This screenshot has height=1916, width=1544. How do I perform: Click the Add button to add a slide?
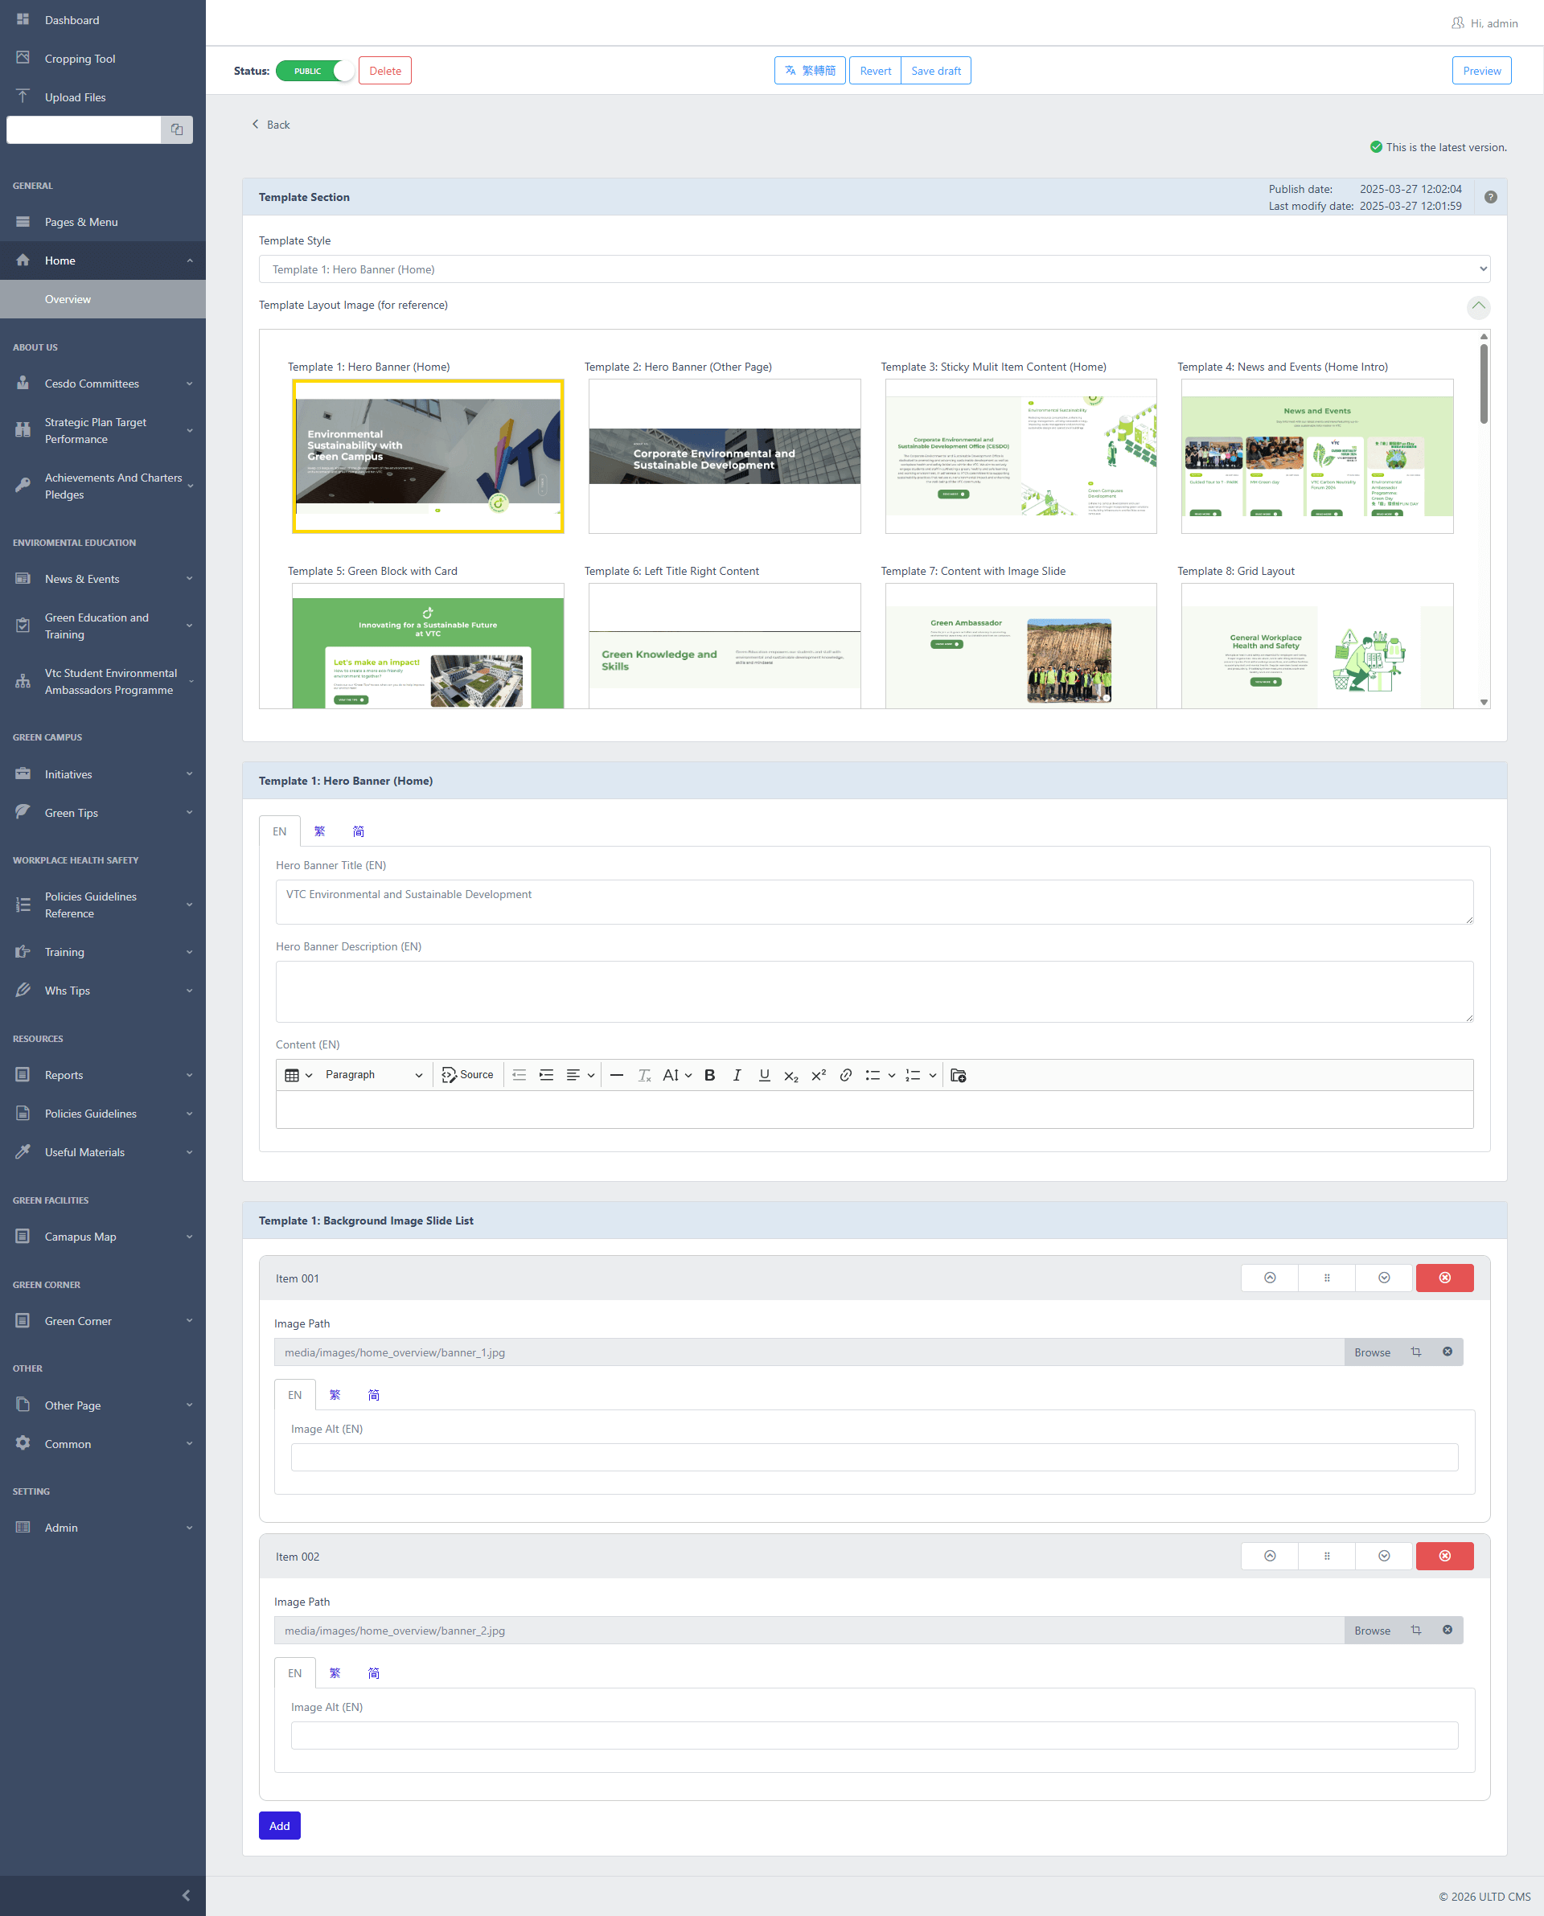[279, 1825]
